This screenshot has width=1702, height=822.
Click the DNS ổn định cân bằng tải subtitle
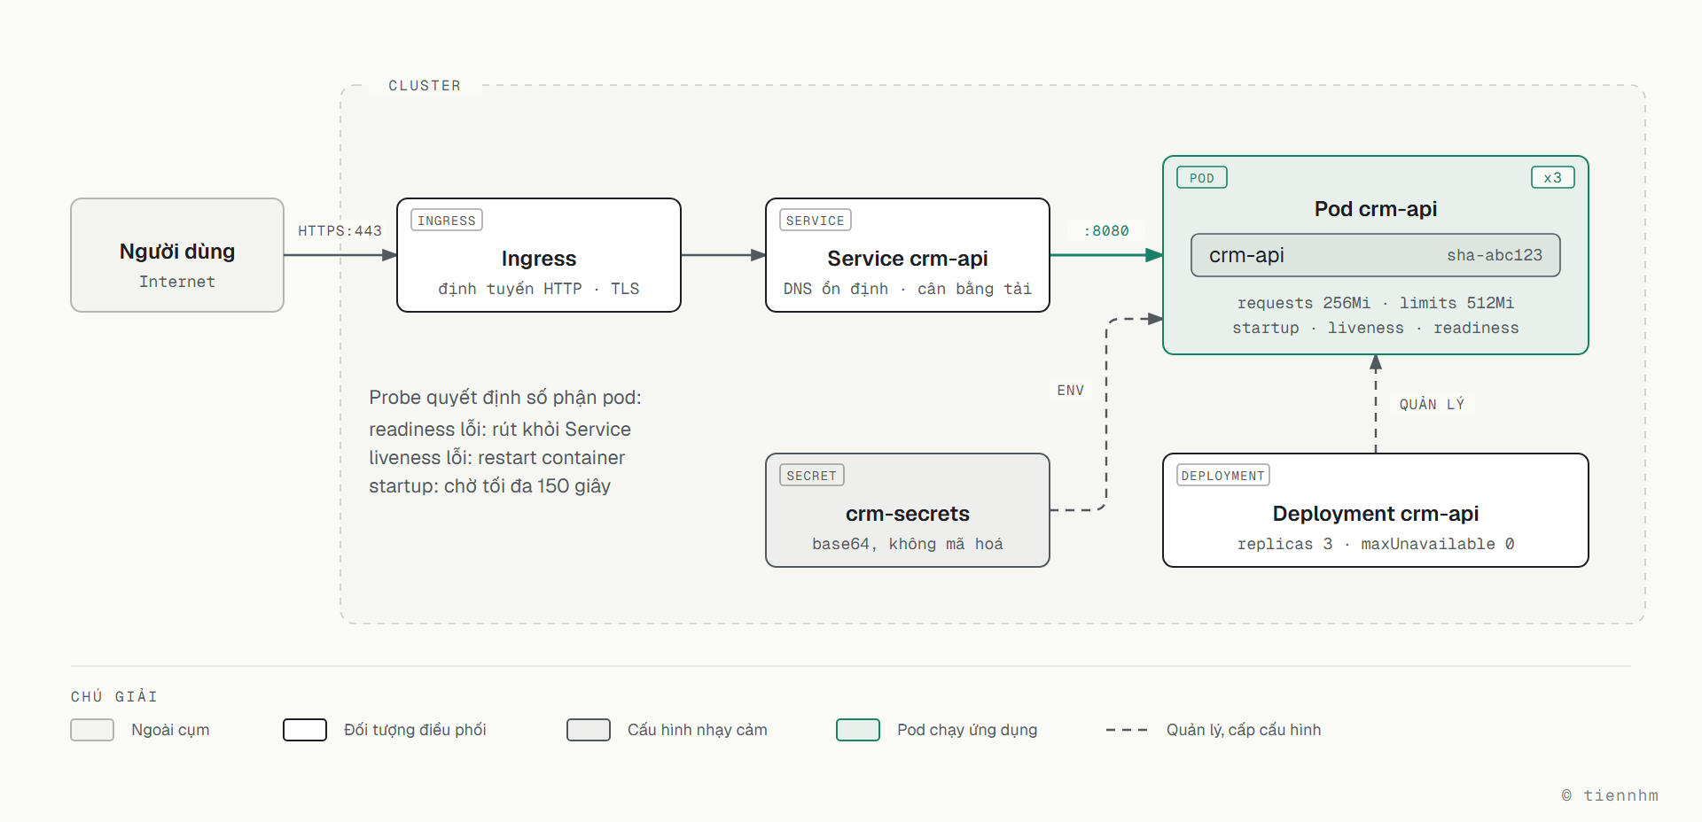click(x=908, y=289)
